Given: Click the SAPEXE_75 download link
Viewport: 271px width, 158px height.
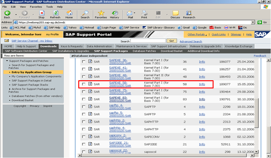Looking at the screenshot, I should pos(120,92).
